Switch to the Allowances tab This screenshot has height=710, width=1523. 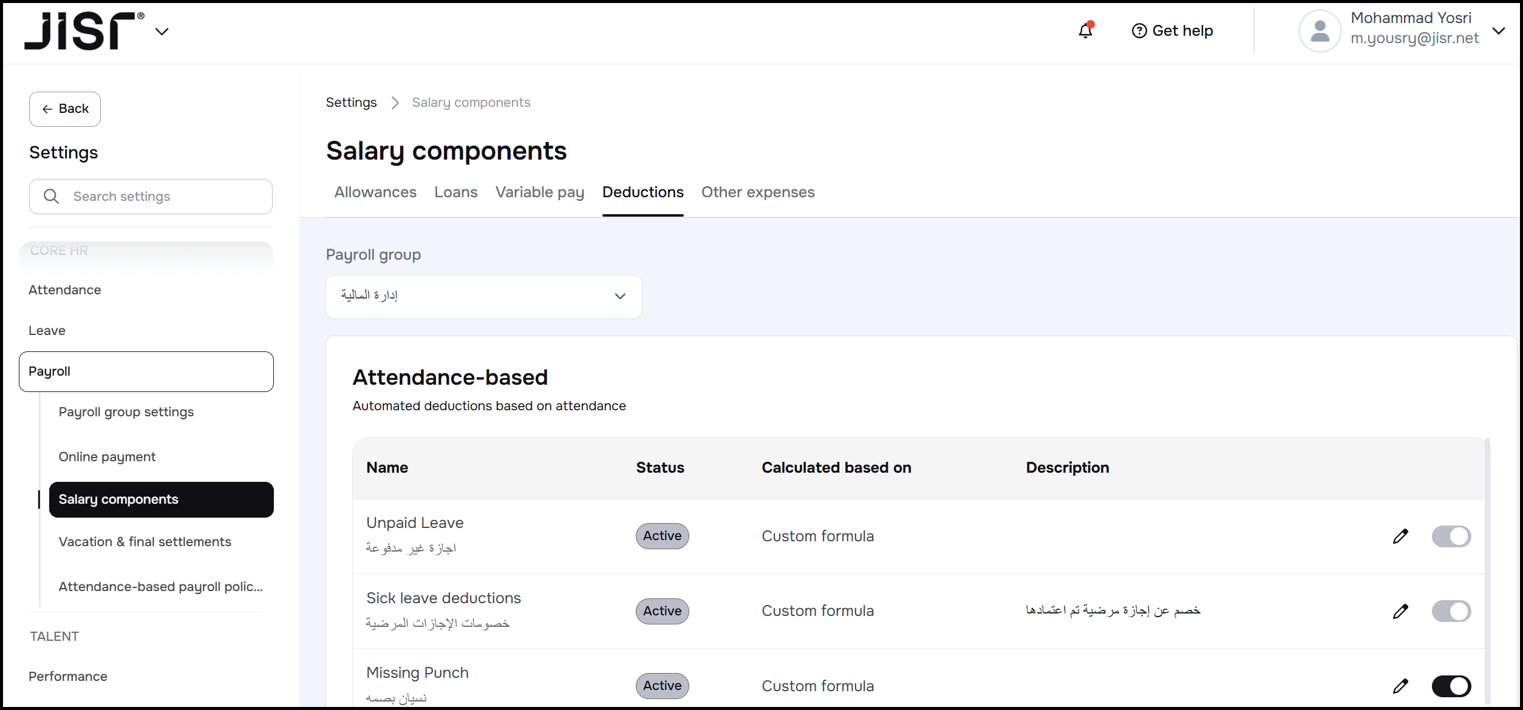click(375, 192)
